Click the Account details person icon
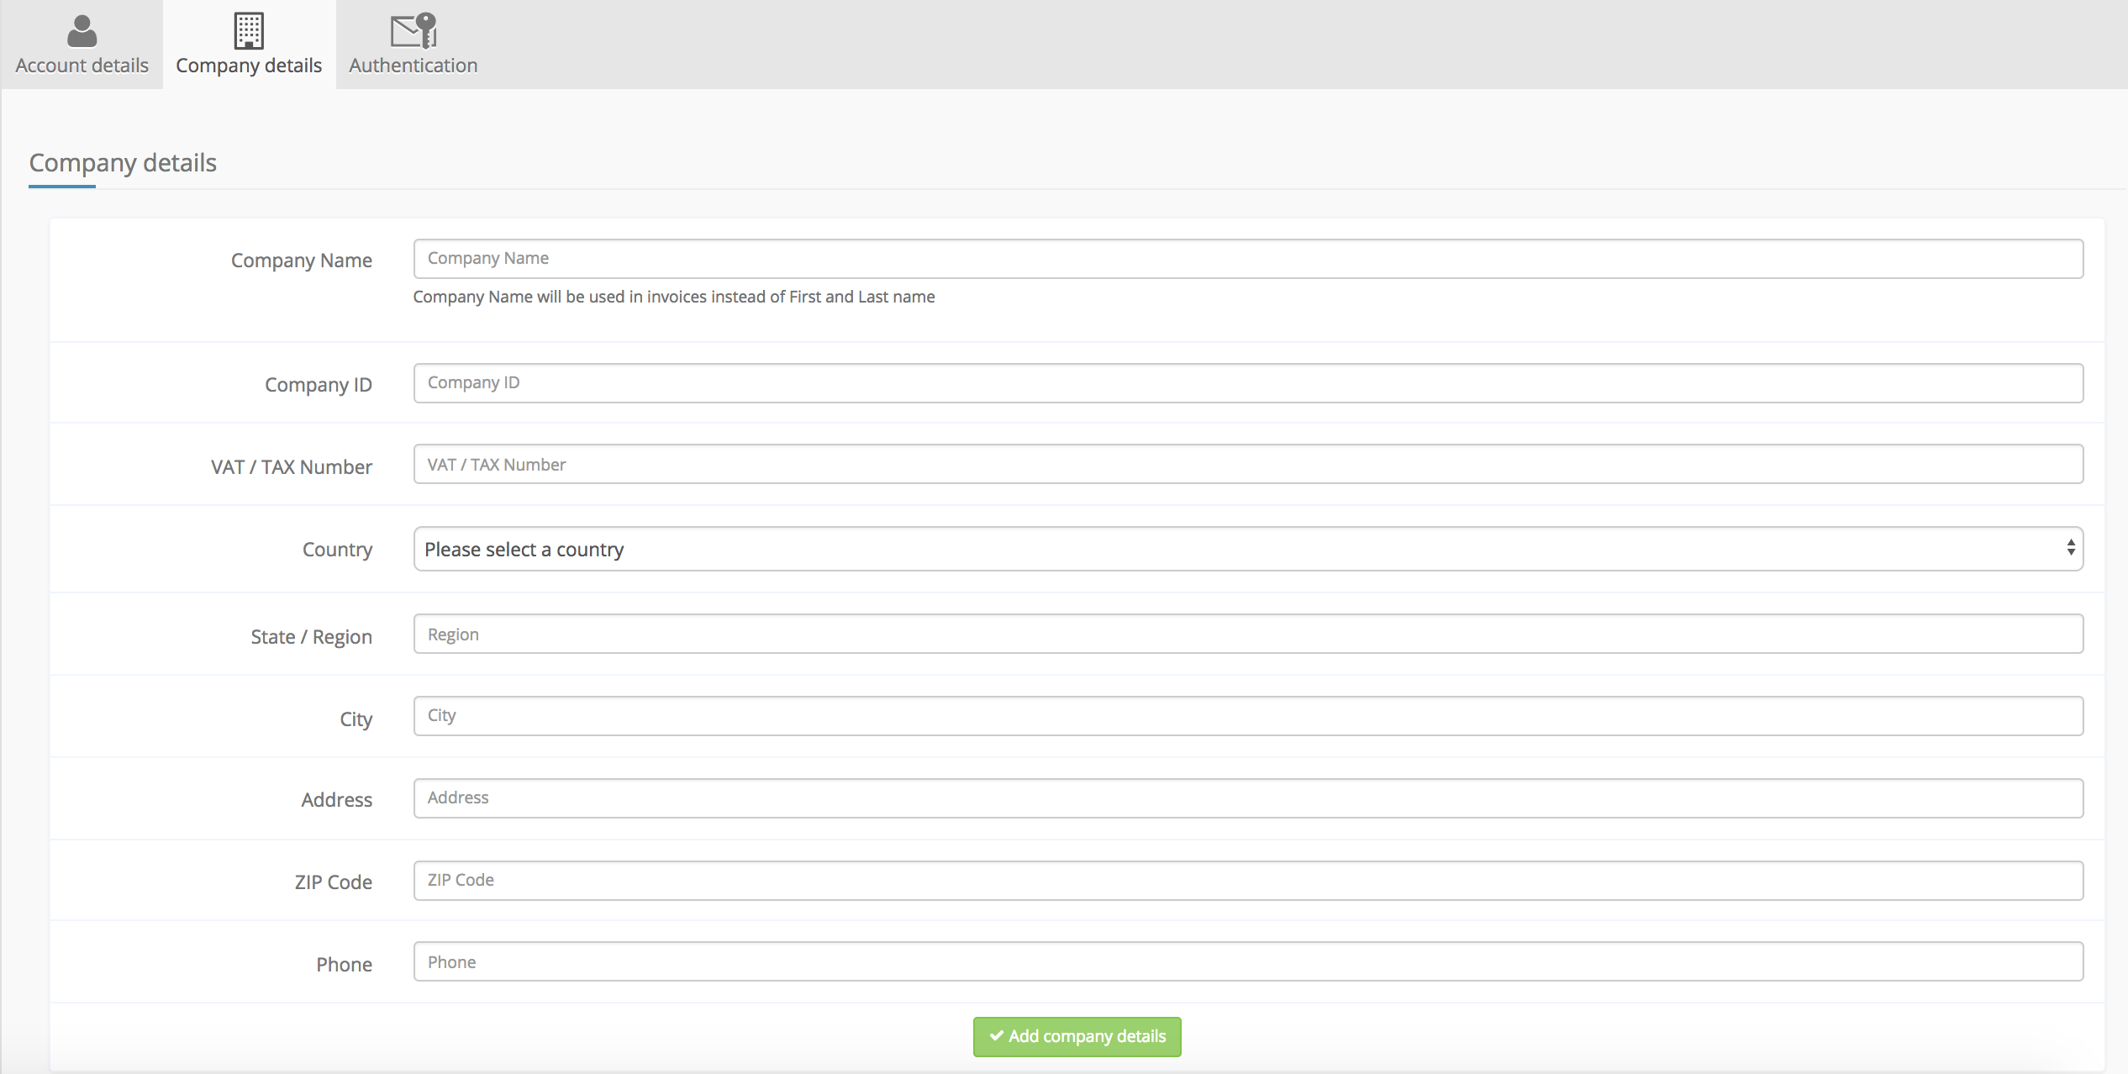The image size is (2128, 1074). pyautogui.click(x=82, y=32)
